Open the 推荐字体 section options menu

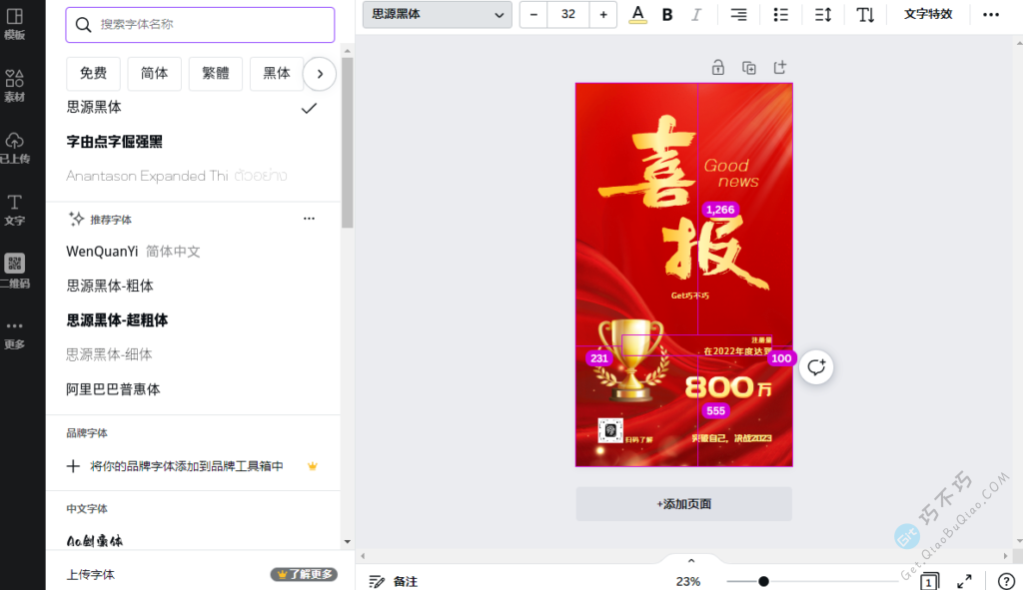click(309, 218)
